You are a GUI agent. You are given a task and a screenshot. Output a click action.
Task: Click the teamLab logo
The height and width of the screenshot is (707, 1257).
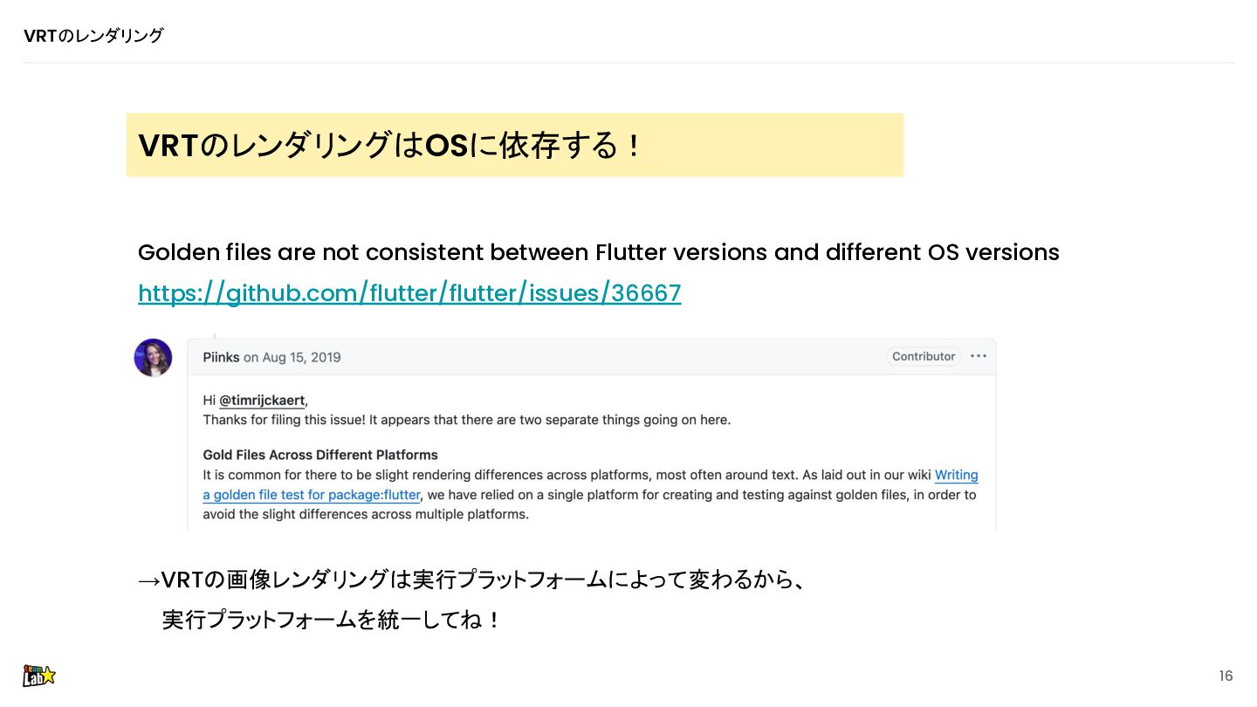click(x=39, y=675)
